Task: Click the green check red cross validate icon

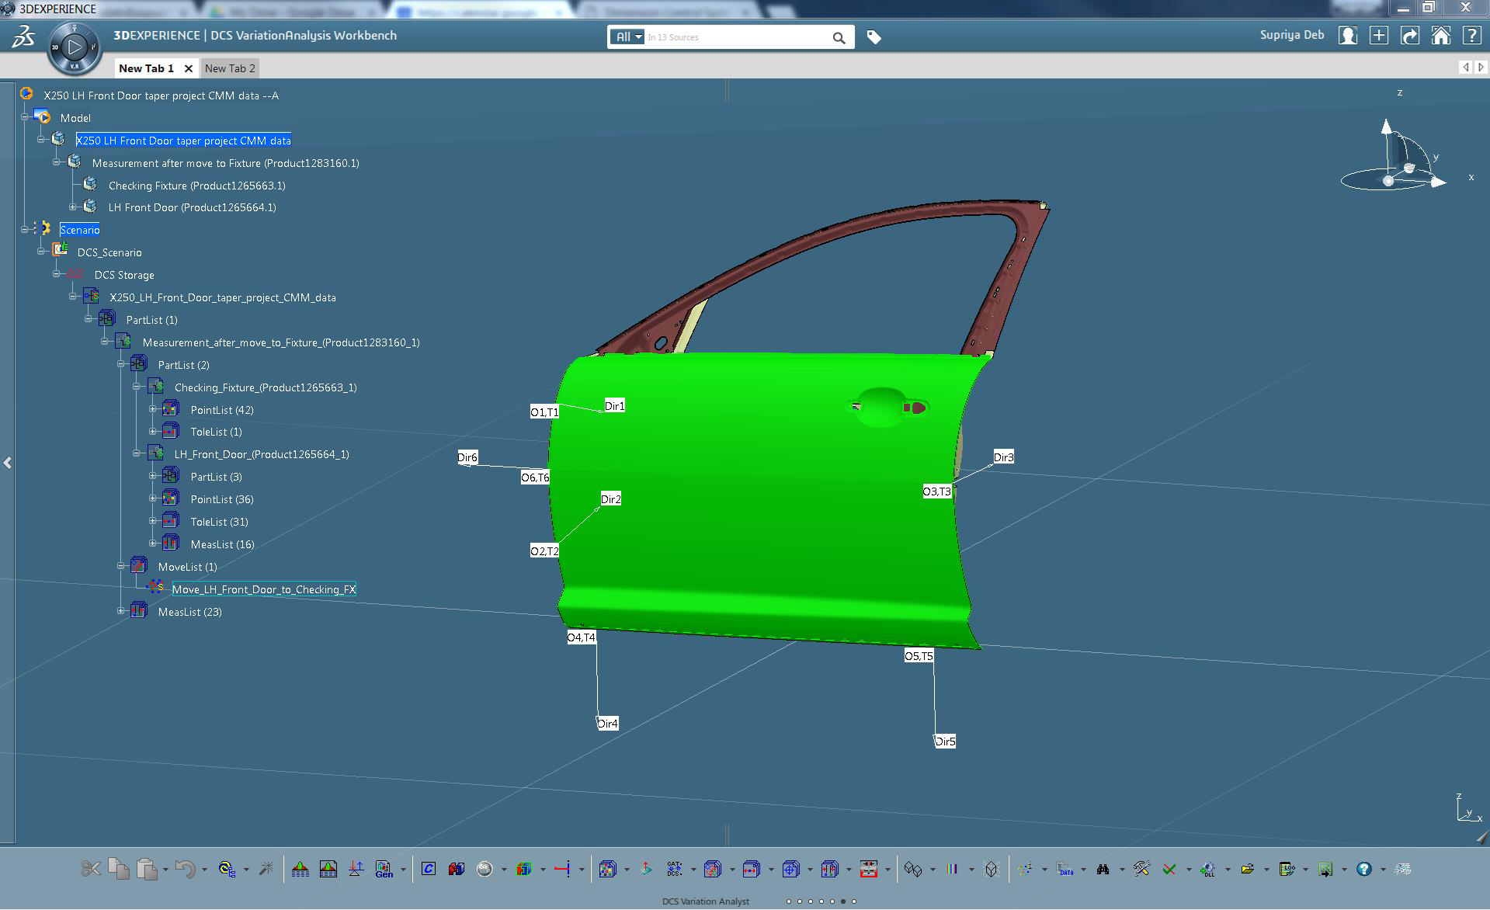Action: point(1169,869)
